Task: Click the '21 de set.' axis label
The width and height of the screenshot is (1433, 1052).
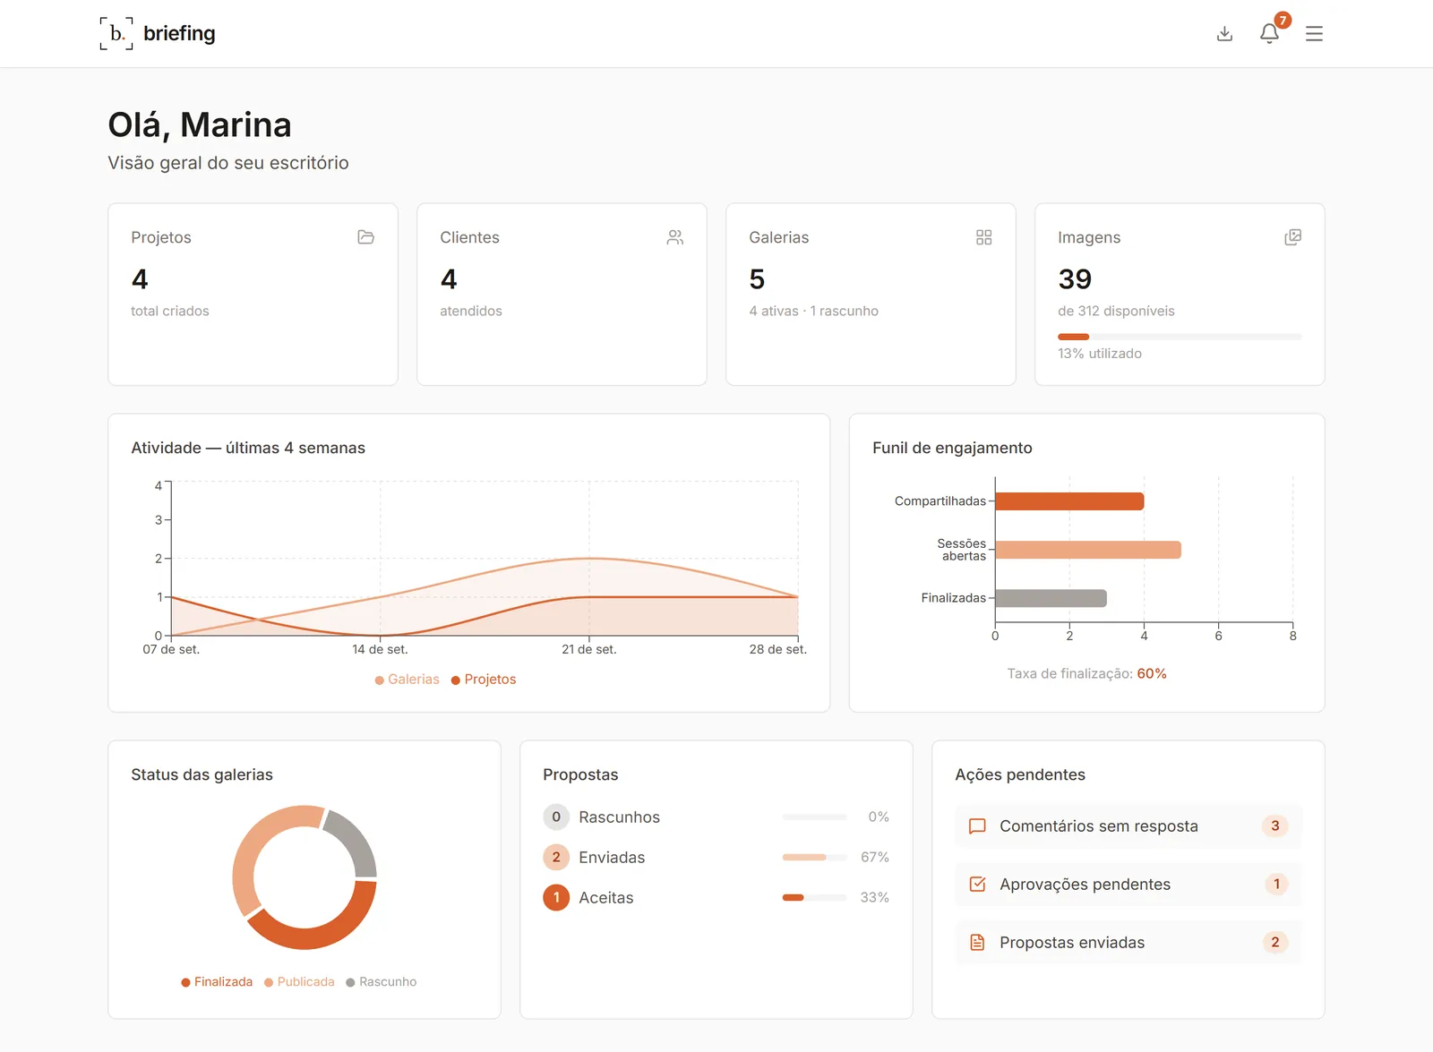Action: (588, 649)
